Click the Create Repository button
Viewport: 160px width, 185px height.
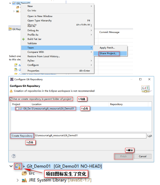[x=22, y=136]
